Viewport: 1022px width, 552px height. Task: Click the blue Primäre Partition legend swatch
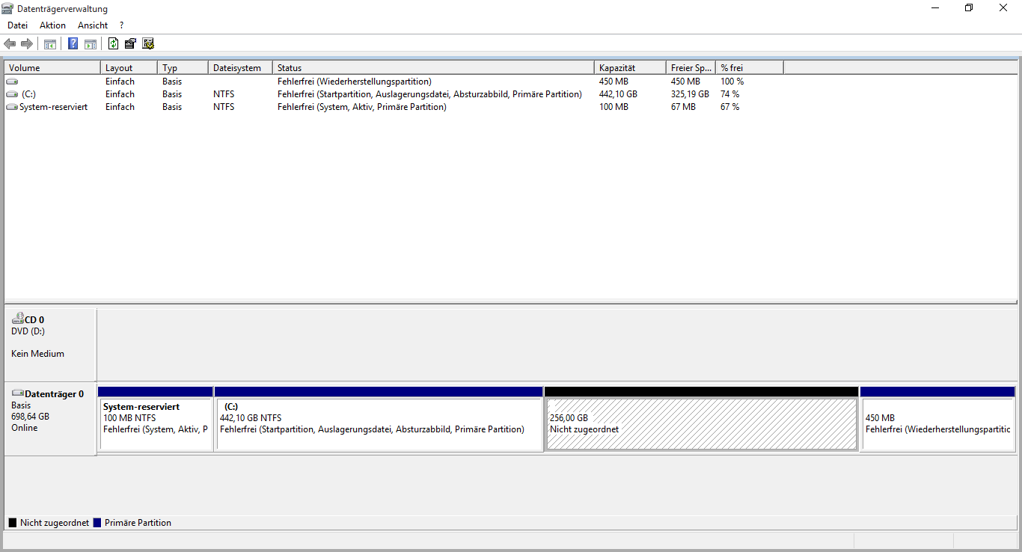pyautogui.click(x=97, y=523)
